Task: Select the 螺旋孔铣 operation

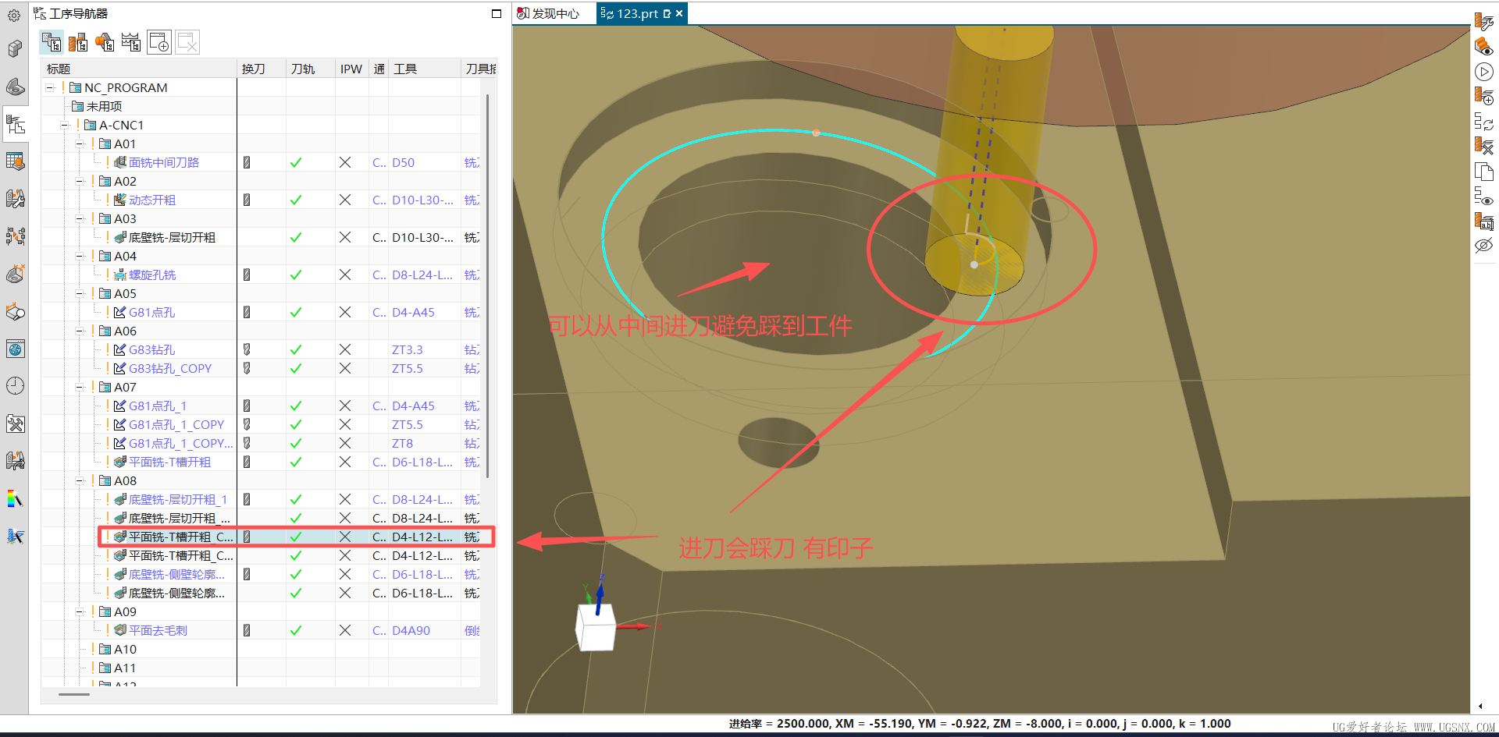Action: point(152,275)
